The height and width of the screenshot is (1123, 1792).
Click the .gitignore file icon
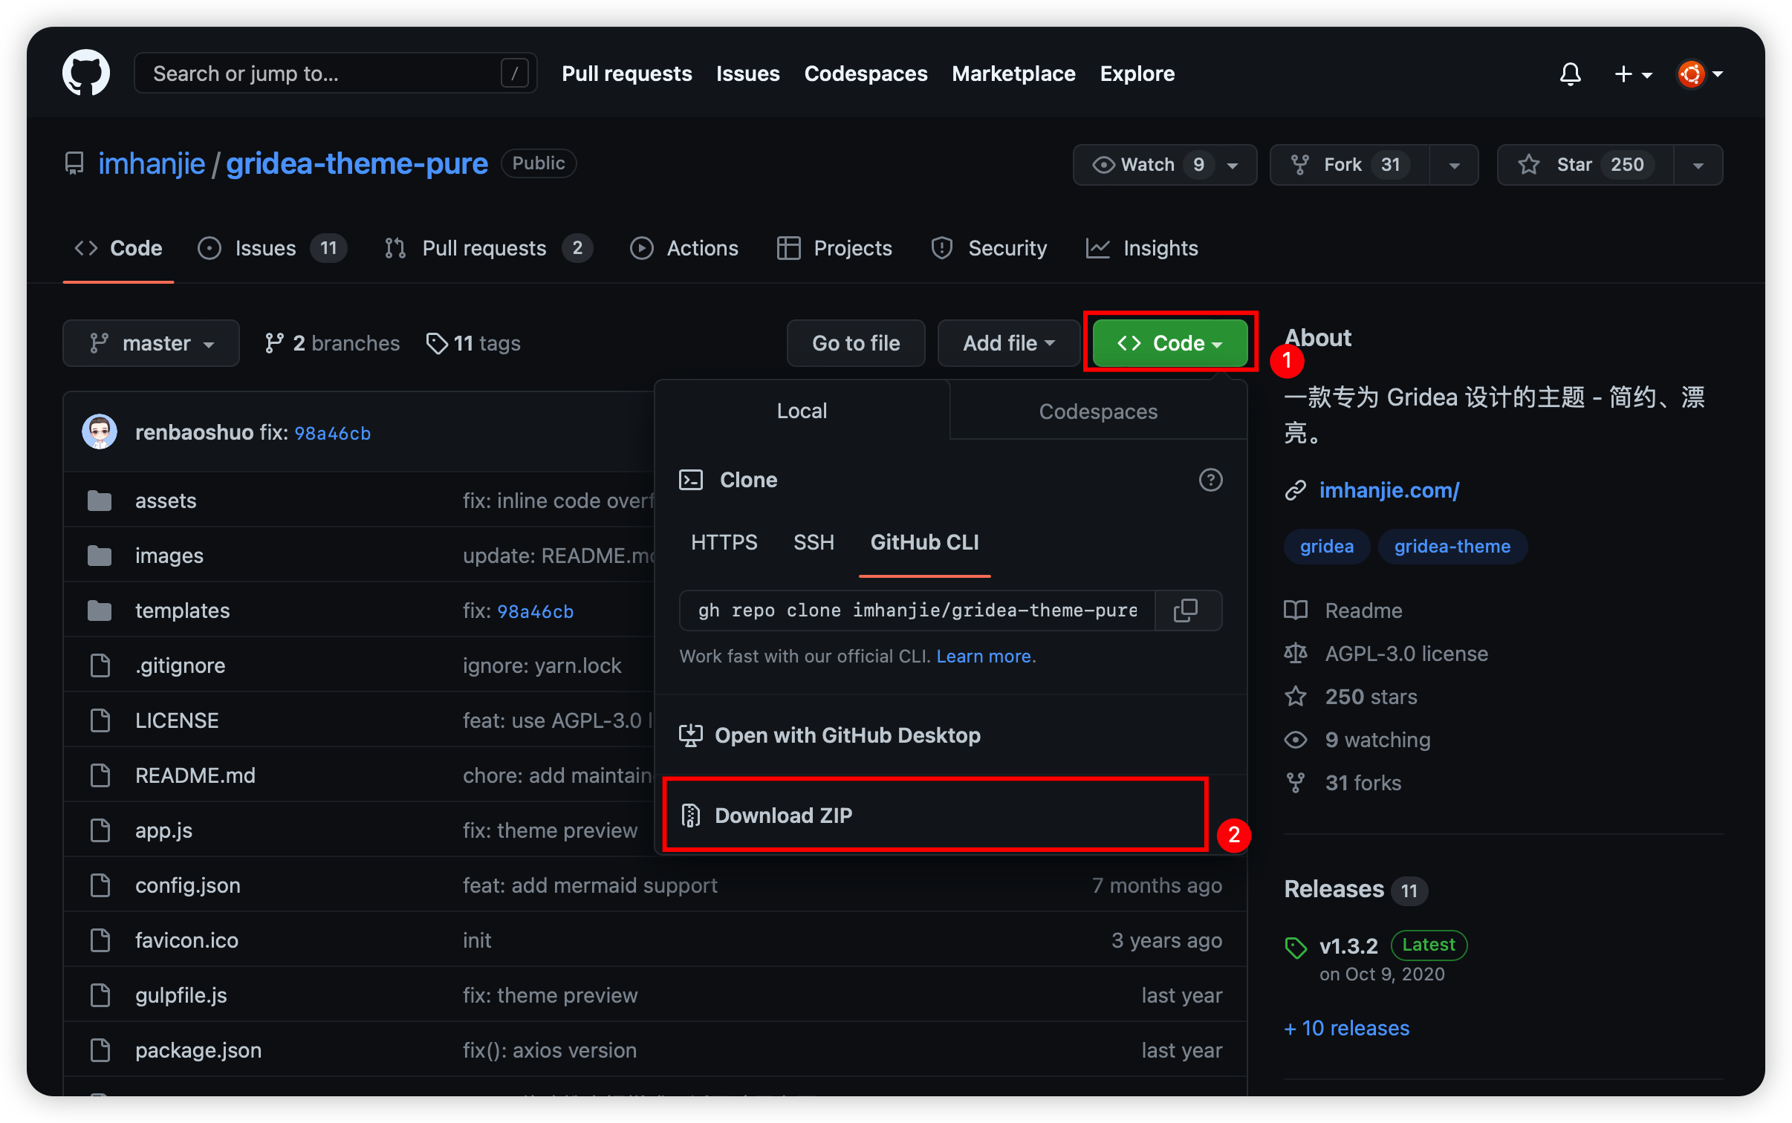[100, 665]
